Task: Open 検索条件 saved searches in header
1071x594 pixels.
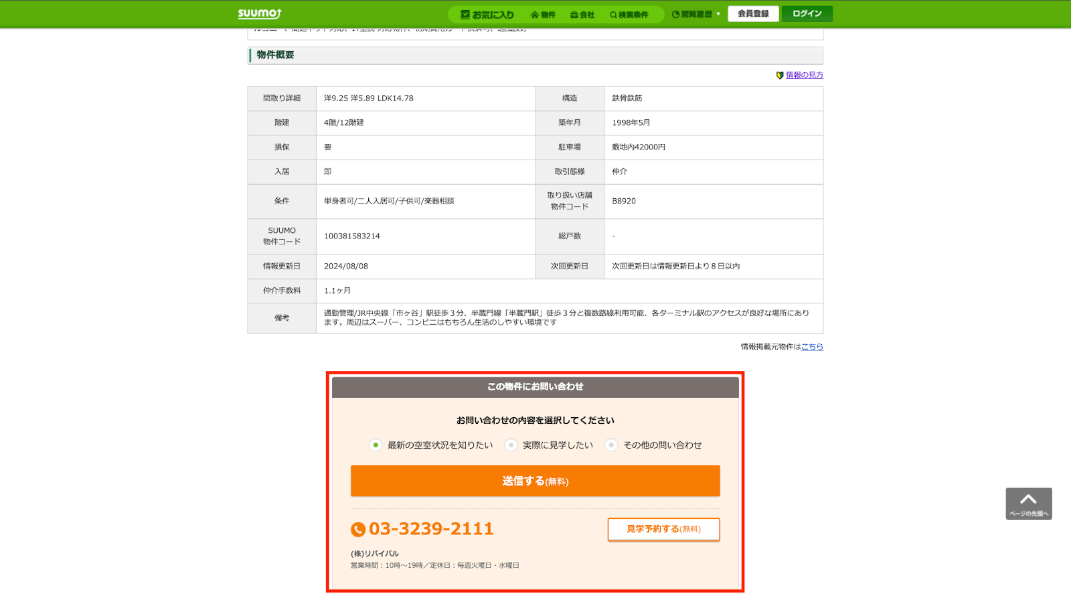Action: click(x=629, y=14)
